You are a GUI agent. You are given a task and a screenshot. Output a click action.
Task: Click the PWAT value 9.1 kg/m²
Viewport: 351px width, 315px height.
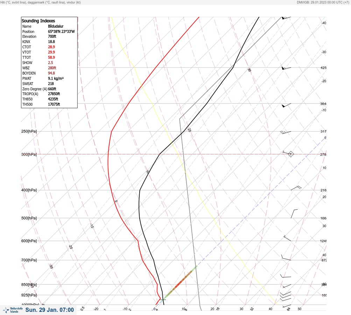click(x=56, y=78)
